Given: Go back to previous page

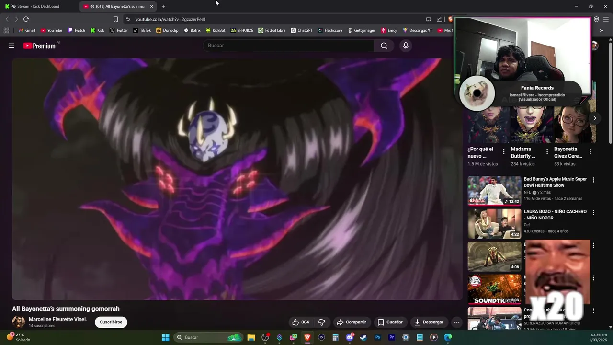Looking at the screenshot, I should tap(7, 19).
